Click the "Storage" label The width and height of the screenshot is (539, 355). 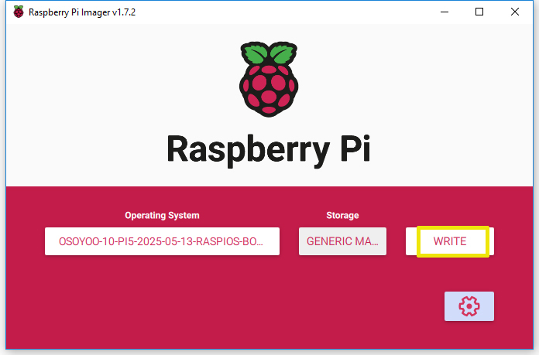[x=342, y=215]
